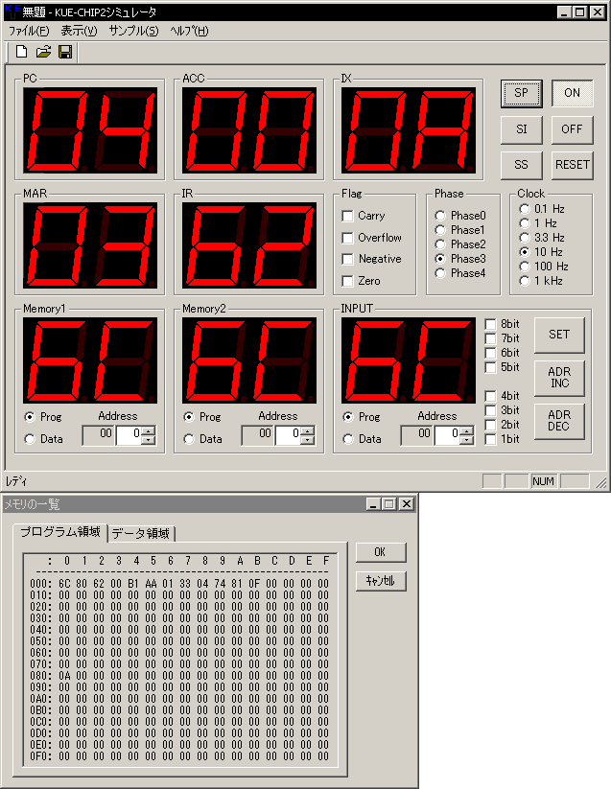Viewport: 611px width, 789px height.
Task: Click the Memory2 address value field
Action: [x=289, y=435]
